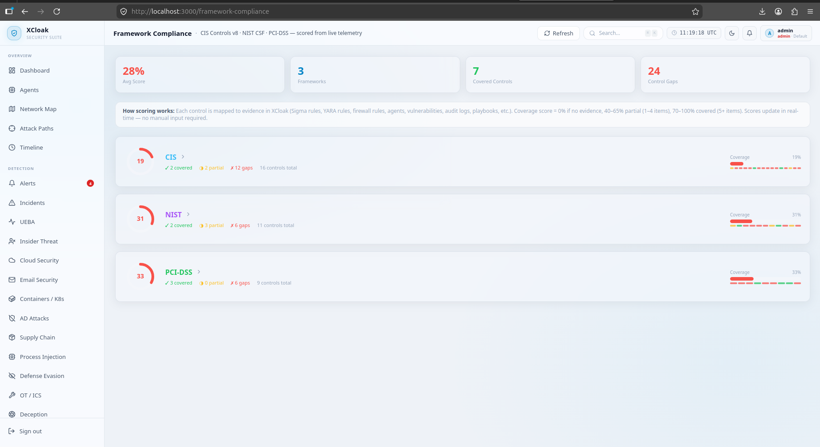Click the Incidents warning triangle icon
The width and height of the screenshot is (820, 447).
12,203
